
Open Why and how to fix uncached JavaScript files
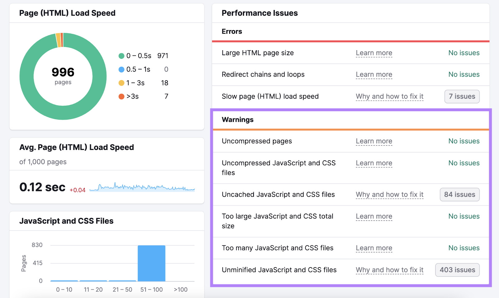coord(390,195)
